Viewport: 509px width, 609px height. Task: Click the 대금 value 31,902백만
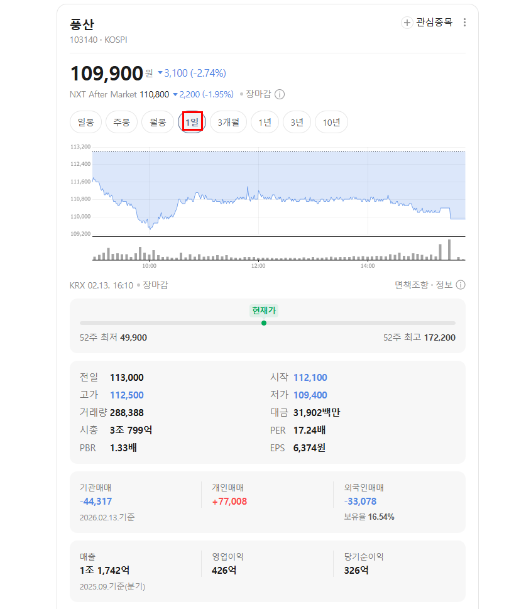coord(317,412)
